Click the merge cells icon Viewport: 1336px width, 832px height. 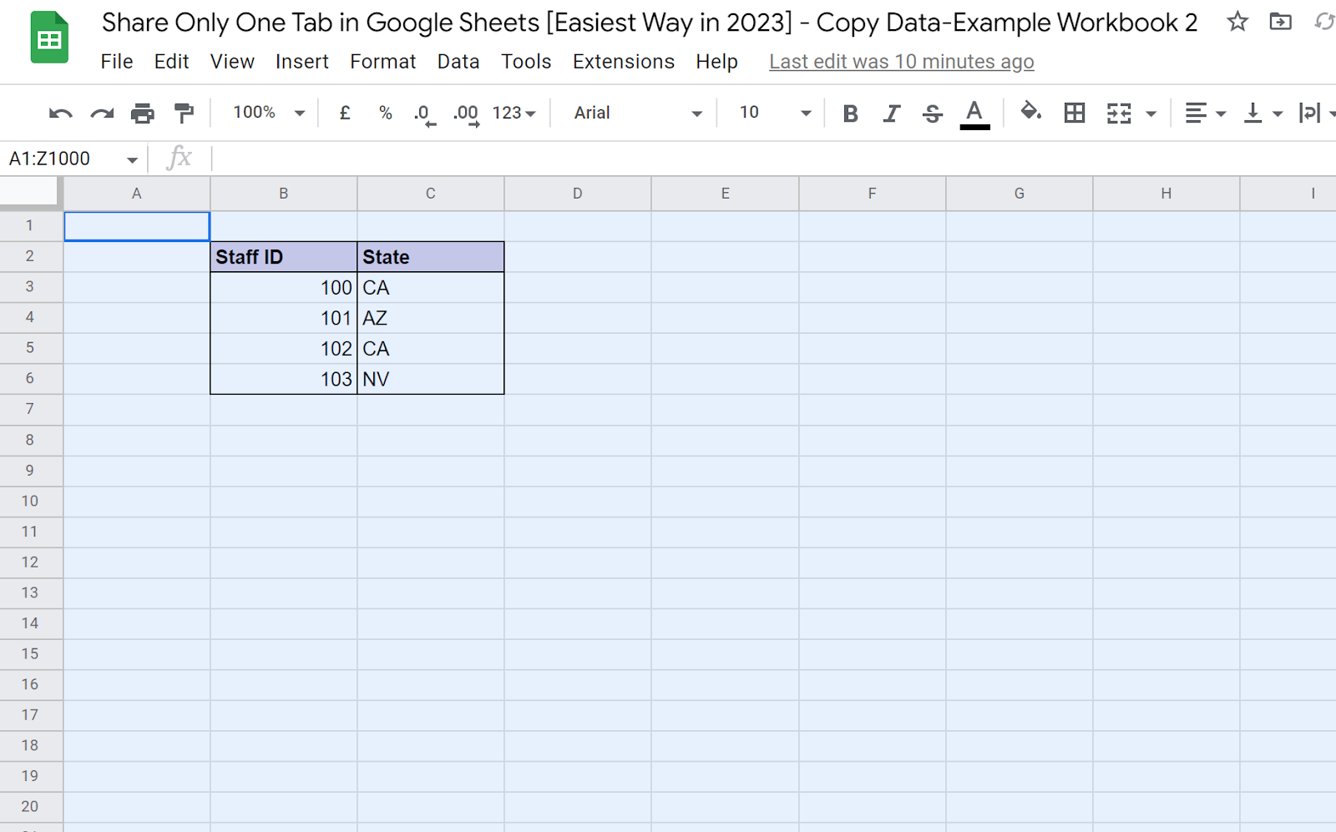point(1119,113)
